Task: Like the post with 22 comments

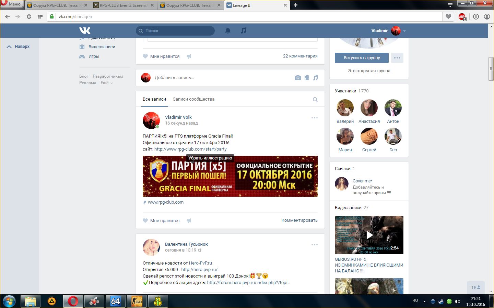Action: tap(161, 56)
